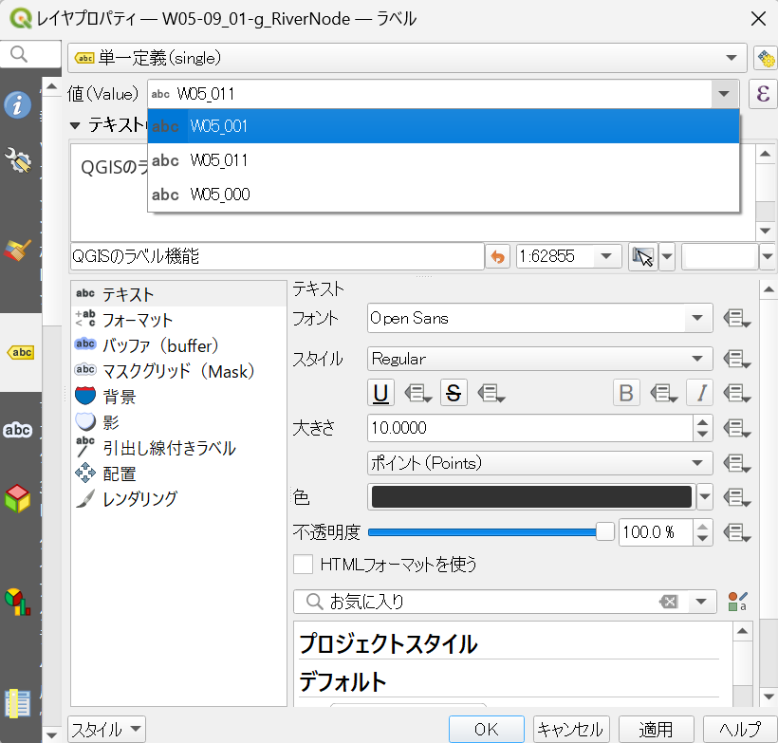
Task: Click the OK button
Action: (x=486, y=729)
